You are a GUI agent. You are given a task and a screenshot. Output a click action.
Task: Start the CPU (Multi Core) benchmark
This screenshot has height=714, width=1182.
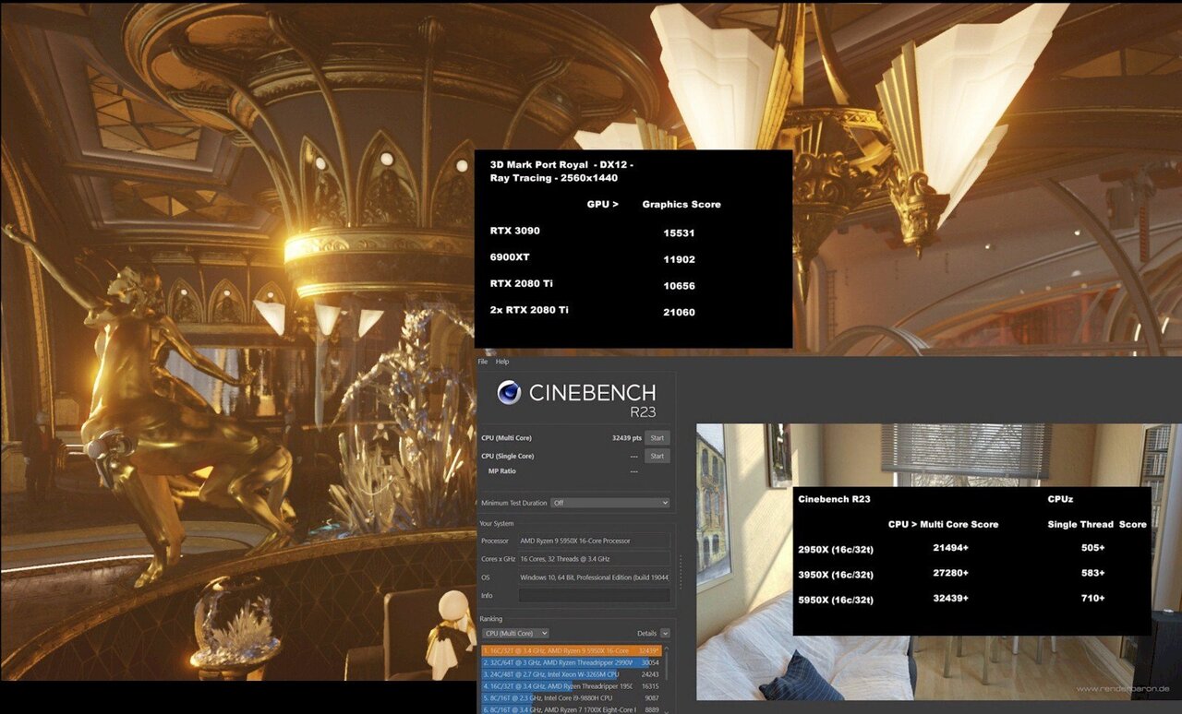click(657, 437)
